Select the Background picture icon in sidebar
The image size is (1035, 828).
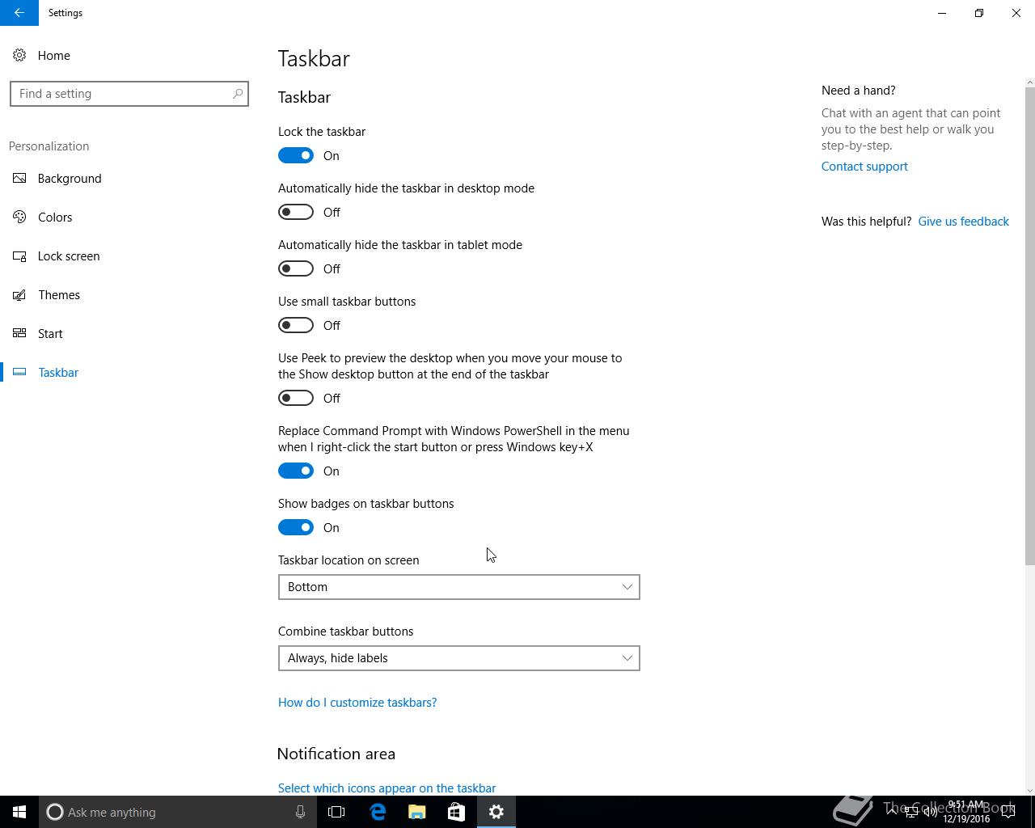coord(19,178)
